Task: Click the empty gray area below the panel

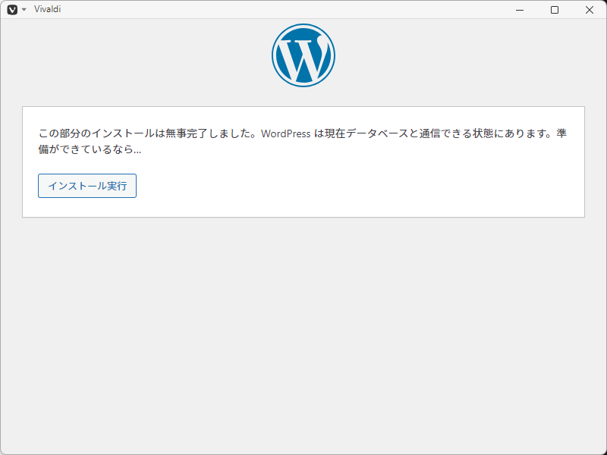Action: [x=303, y=334]
